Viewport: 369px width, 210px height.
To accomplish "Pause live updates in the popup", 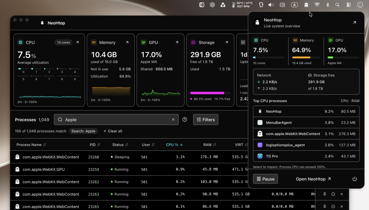I will point(266,179).
